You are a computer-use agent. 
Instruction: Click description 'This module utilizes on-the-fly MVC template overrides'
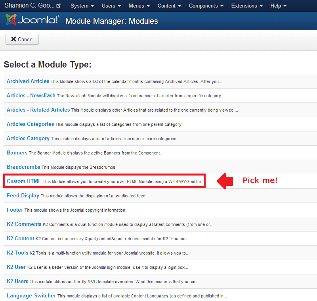(115, 282)
